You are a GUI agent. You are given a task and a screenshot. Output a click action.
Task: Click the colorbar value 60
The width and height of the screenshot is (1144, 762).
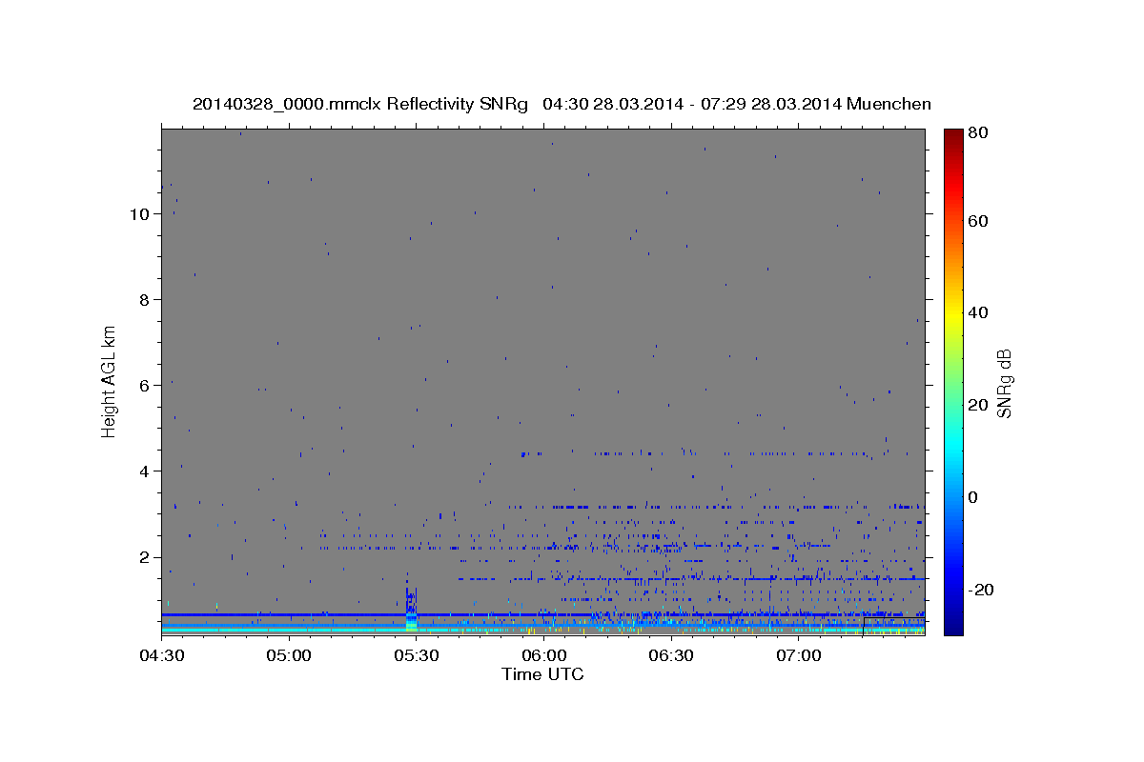pyautogui.click(x=977, y=221)
